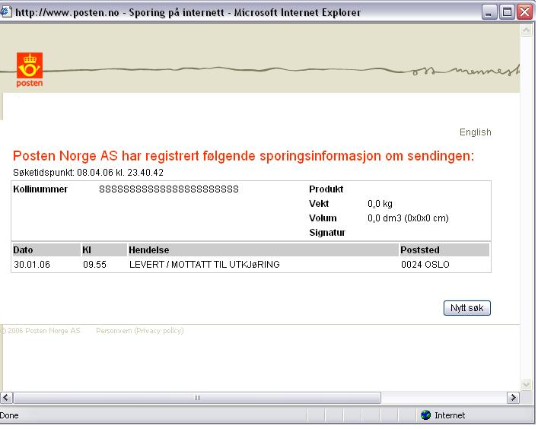The width and height of the screenshot is (538, 429).
Task: Click the Kl column header
Action: click(x=104, y=250)
